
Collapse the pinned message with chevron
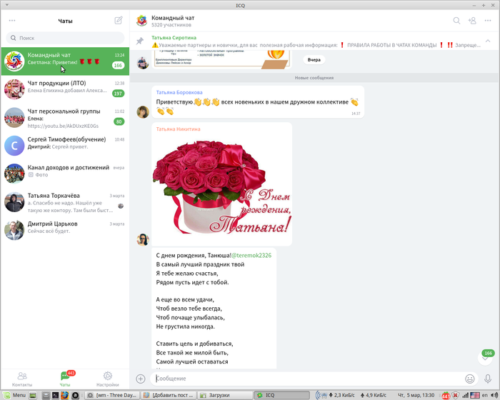point(488,41)
